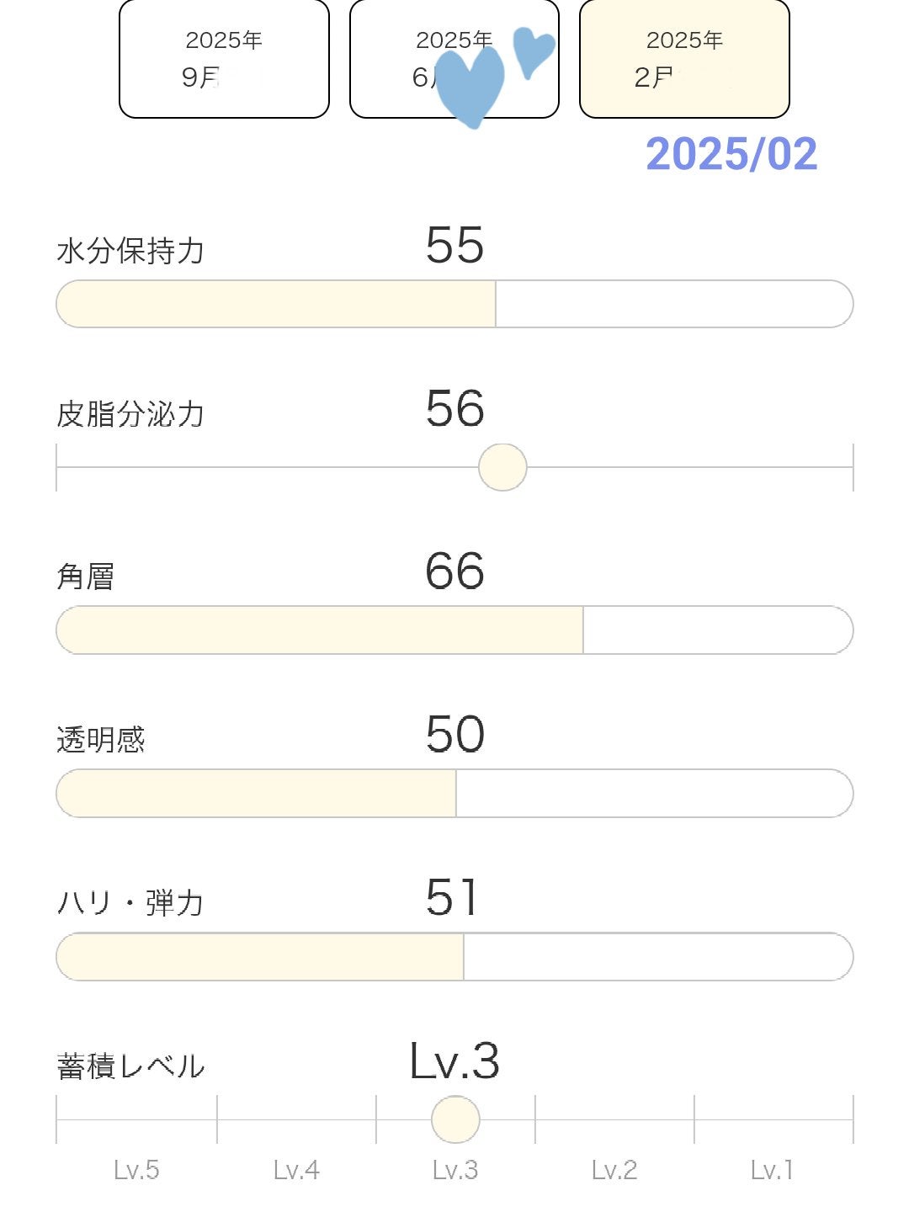909x1212 pixels.
Task: Select the Lv.1 scale label
Action: point(772,1170)
